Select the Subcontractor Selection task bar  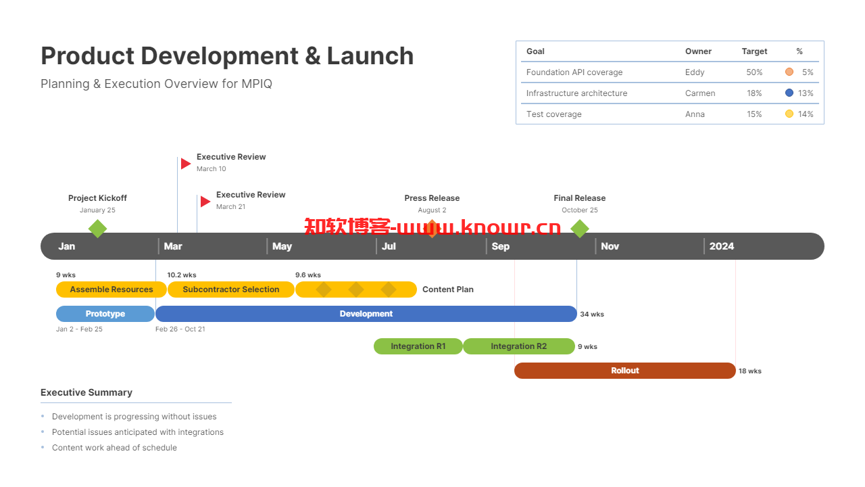point(231,289)
